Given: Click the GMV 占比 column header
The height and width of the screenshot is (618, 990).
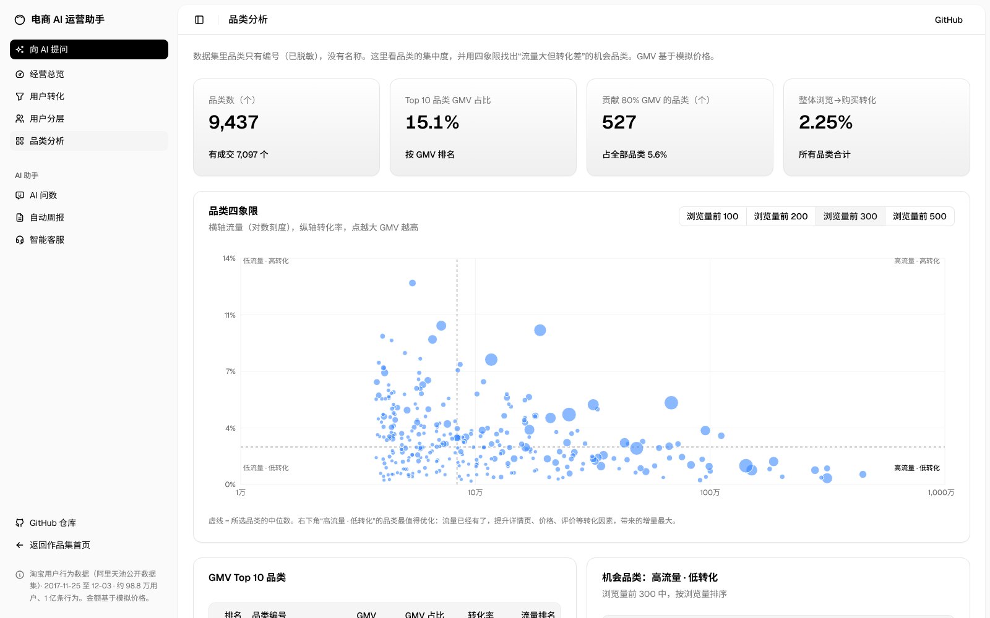Looking at the screenshot, I should [x=424, y=615].
